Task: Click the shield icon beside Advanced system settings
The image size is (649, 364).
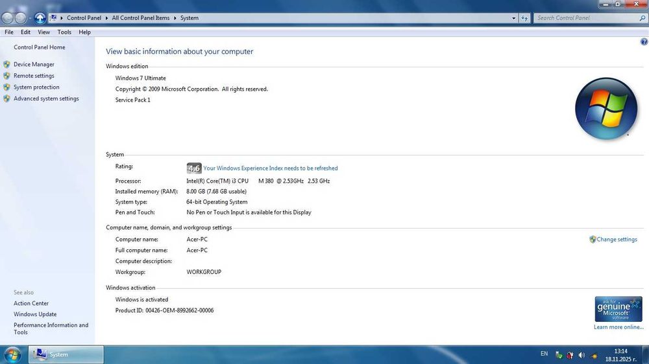Action: [x=6, y=98]
